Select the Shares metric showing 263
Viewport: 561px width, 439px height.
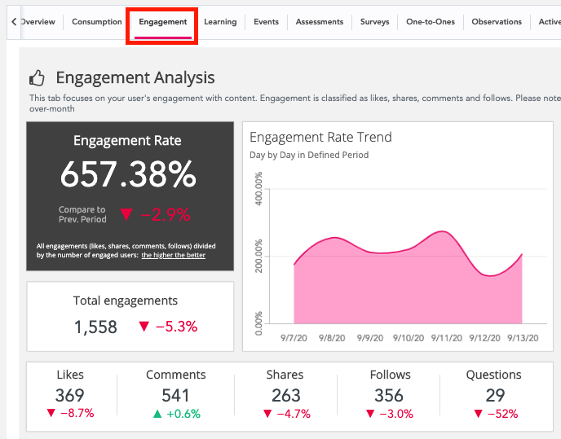click(x=285, y=395)
